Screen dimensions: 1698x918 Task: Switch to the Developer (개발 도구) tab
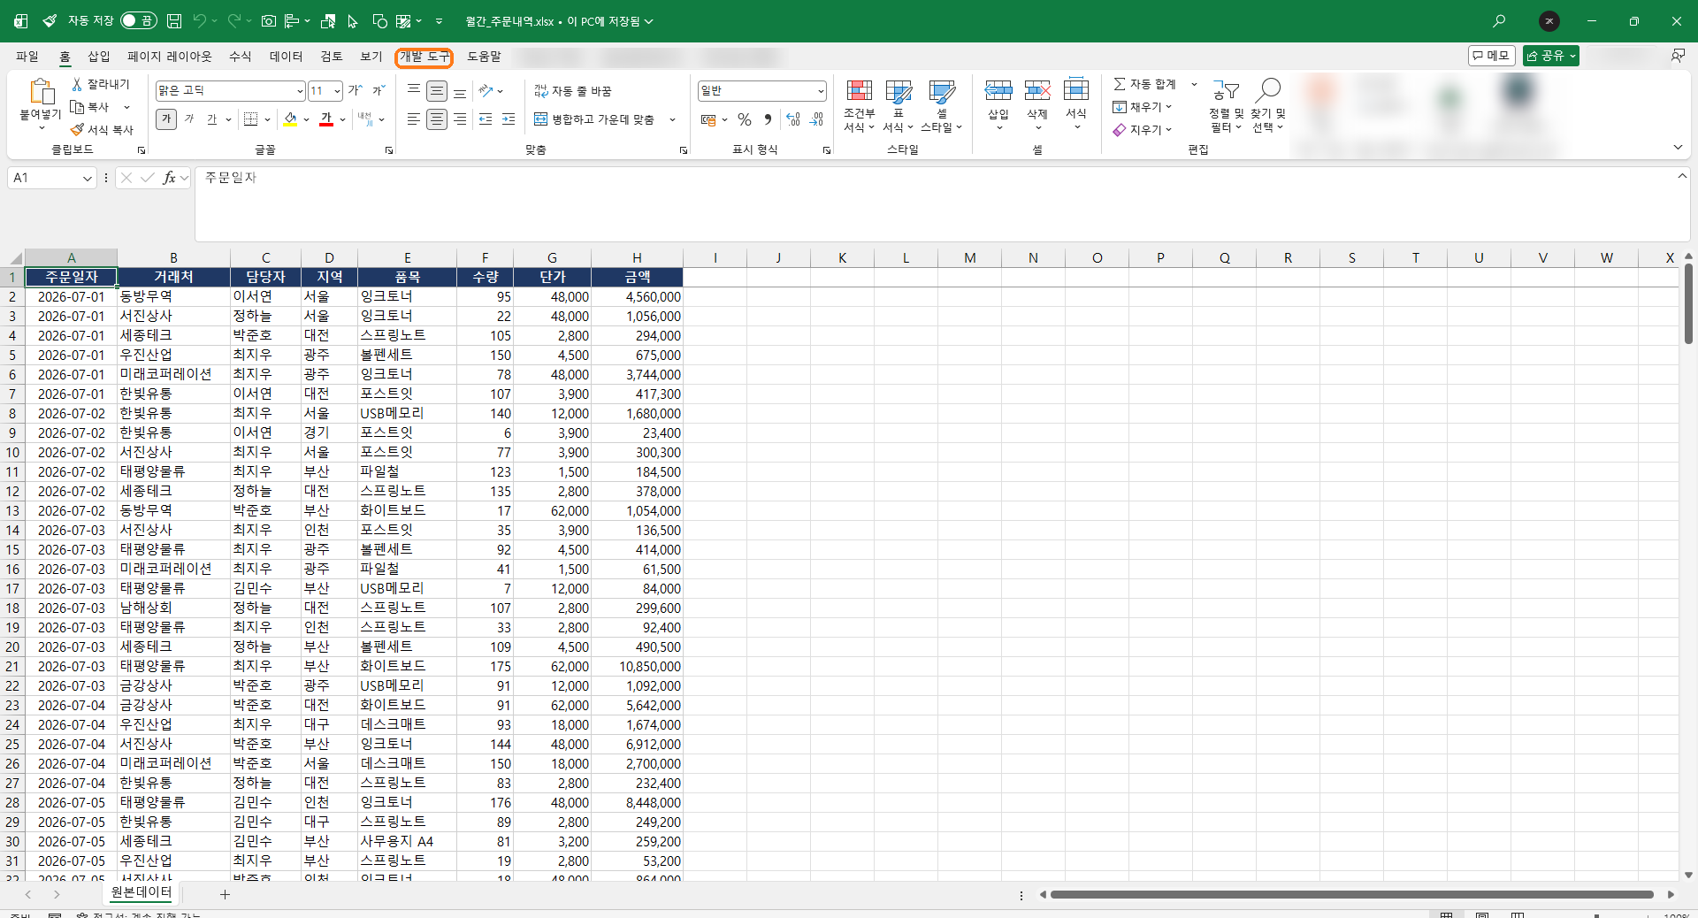(x=424, y=57)
